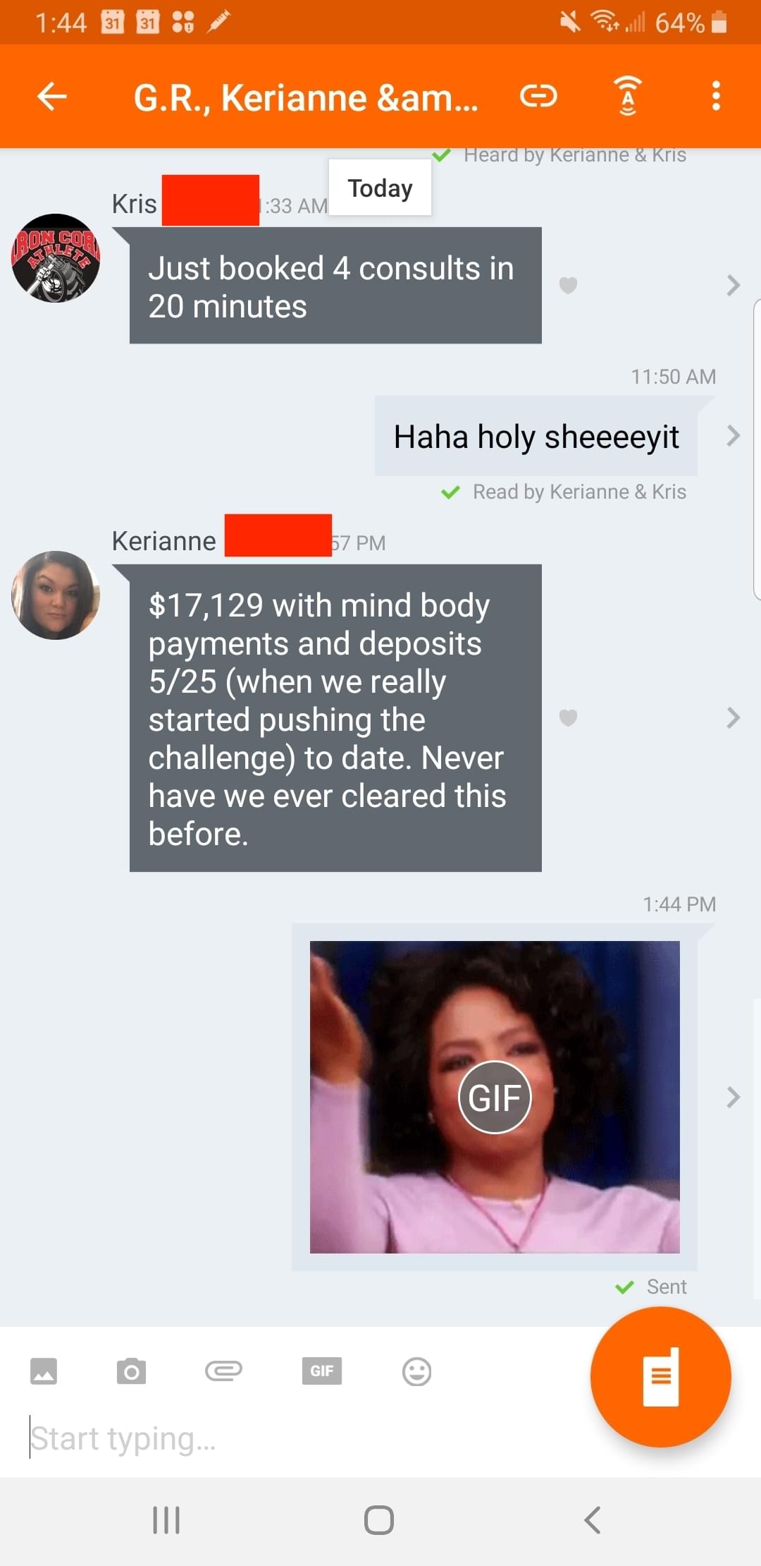Tap the auto-play broadcast icon
The height and width of the screenshot is (1566, 761).
tap(628, 96)
